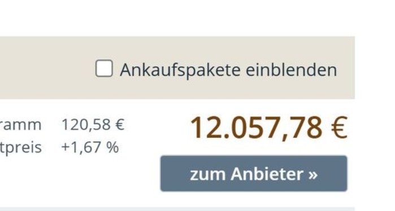Screen dimensions: 395x211
Task: Click the partially visible 'ramm' label
Action: (x=21, y=125)
